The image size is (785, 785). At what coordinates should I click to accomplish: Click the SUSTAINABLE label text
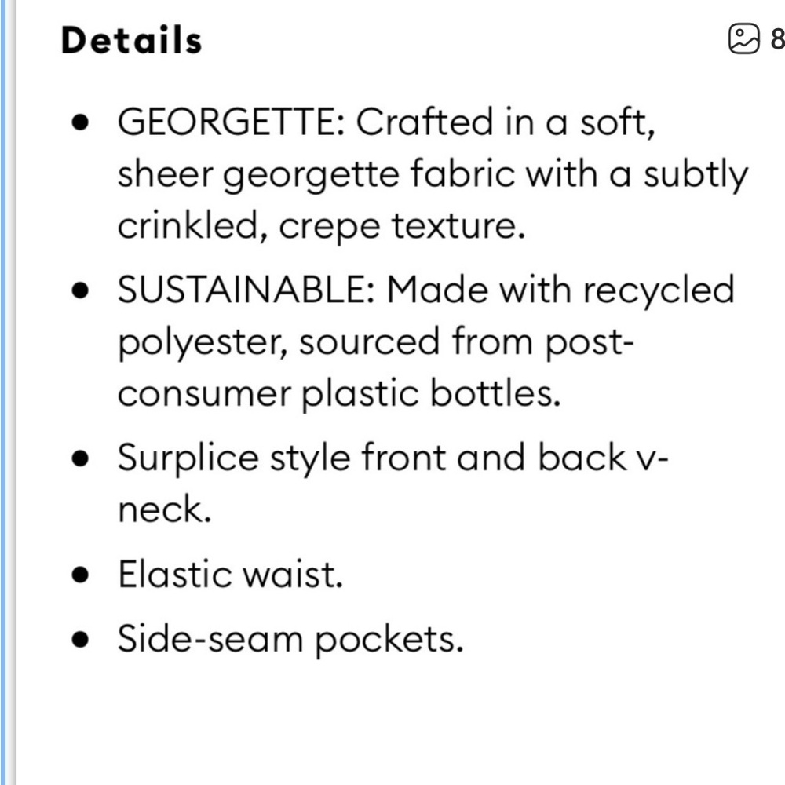(x=246, y=290)
